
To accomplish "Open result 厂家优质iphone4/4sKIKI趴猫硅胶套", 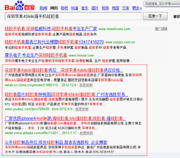I will [x=65, y=118].
